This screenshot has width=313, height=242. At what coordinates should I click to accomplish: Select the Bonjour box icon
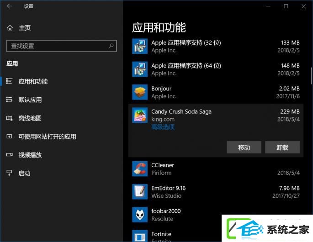click(x=140, y=92)
